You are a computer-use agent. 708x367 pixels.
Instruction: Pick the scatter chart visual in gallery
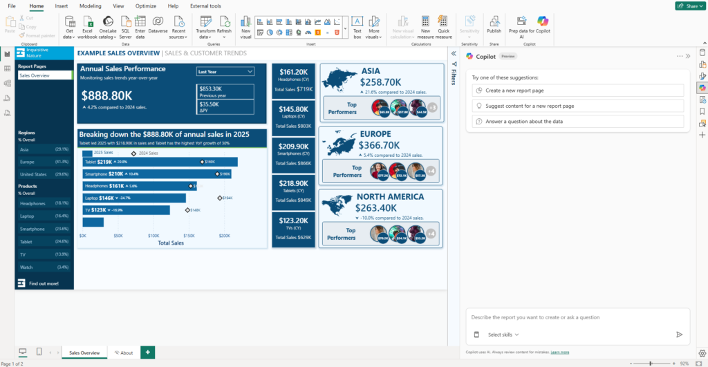point(337,21)
